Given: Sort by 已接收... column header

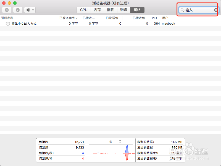Looking at the screenshot, I should coord(89,18).
